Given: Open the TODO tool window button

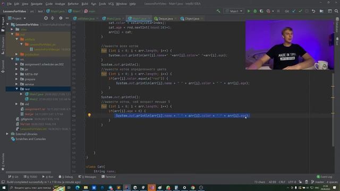Looking at the screenshot, I should pyautogui.click(x=30, y=177).
